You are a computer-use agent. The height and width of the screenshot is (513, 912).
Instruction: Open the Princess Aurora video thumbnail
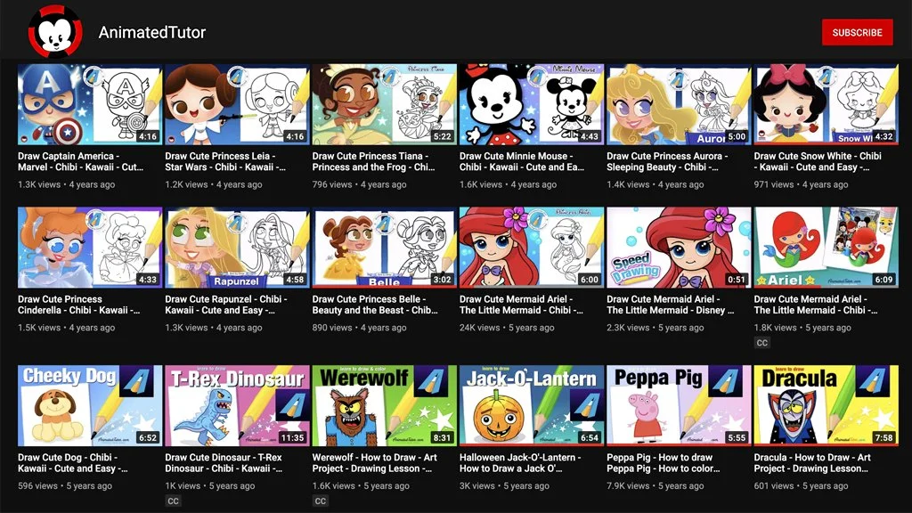click(x=678, y=104)
